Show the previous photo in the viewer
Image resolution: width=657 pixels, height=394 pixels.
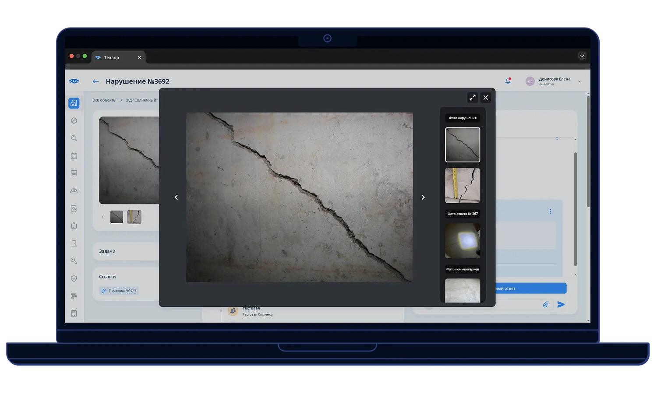pyautogui.click(x=177, y=197)
